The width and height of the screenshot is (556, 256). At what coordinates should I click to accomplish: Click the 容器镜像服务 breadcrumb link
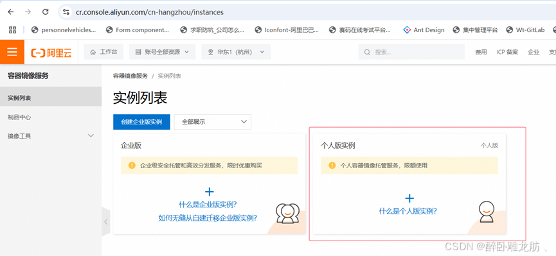click(130, 76)
